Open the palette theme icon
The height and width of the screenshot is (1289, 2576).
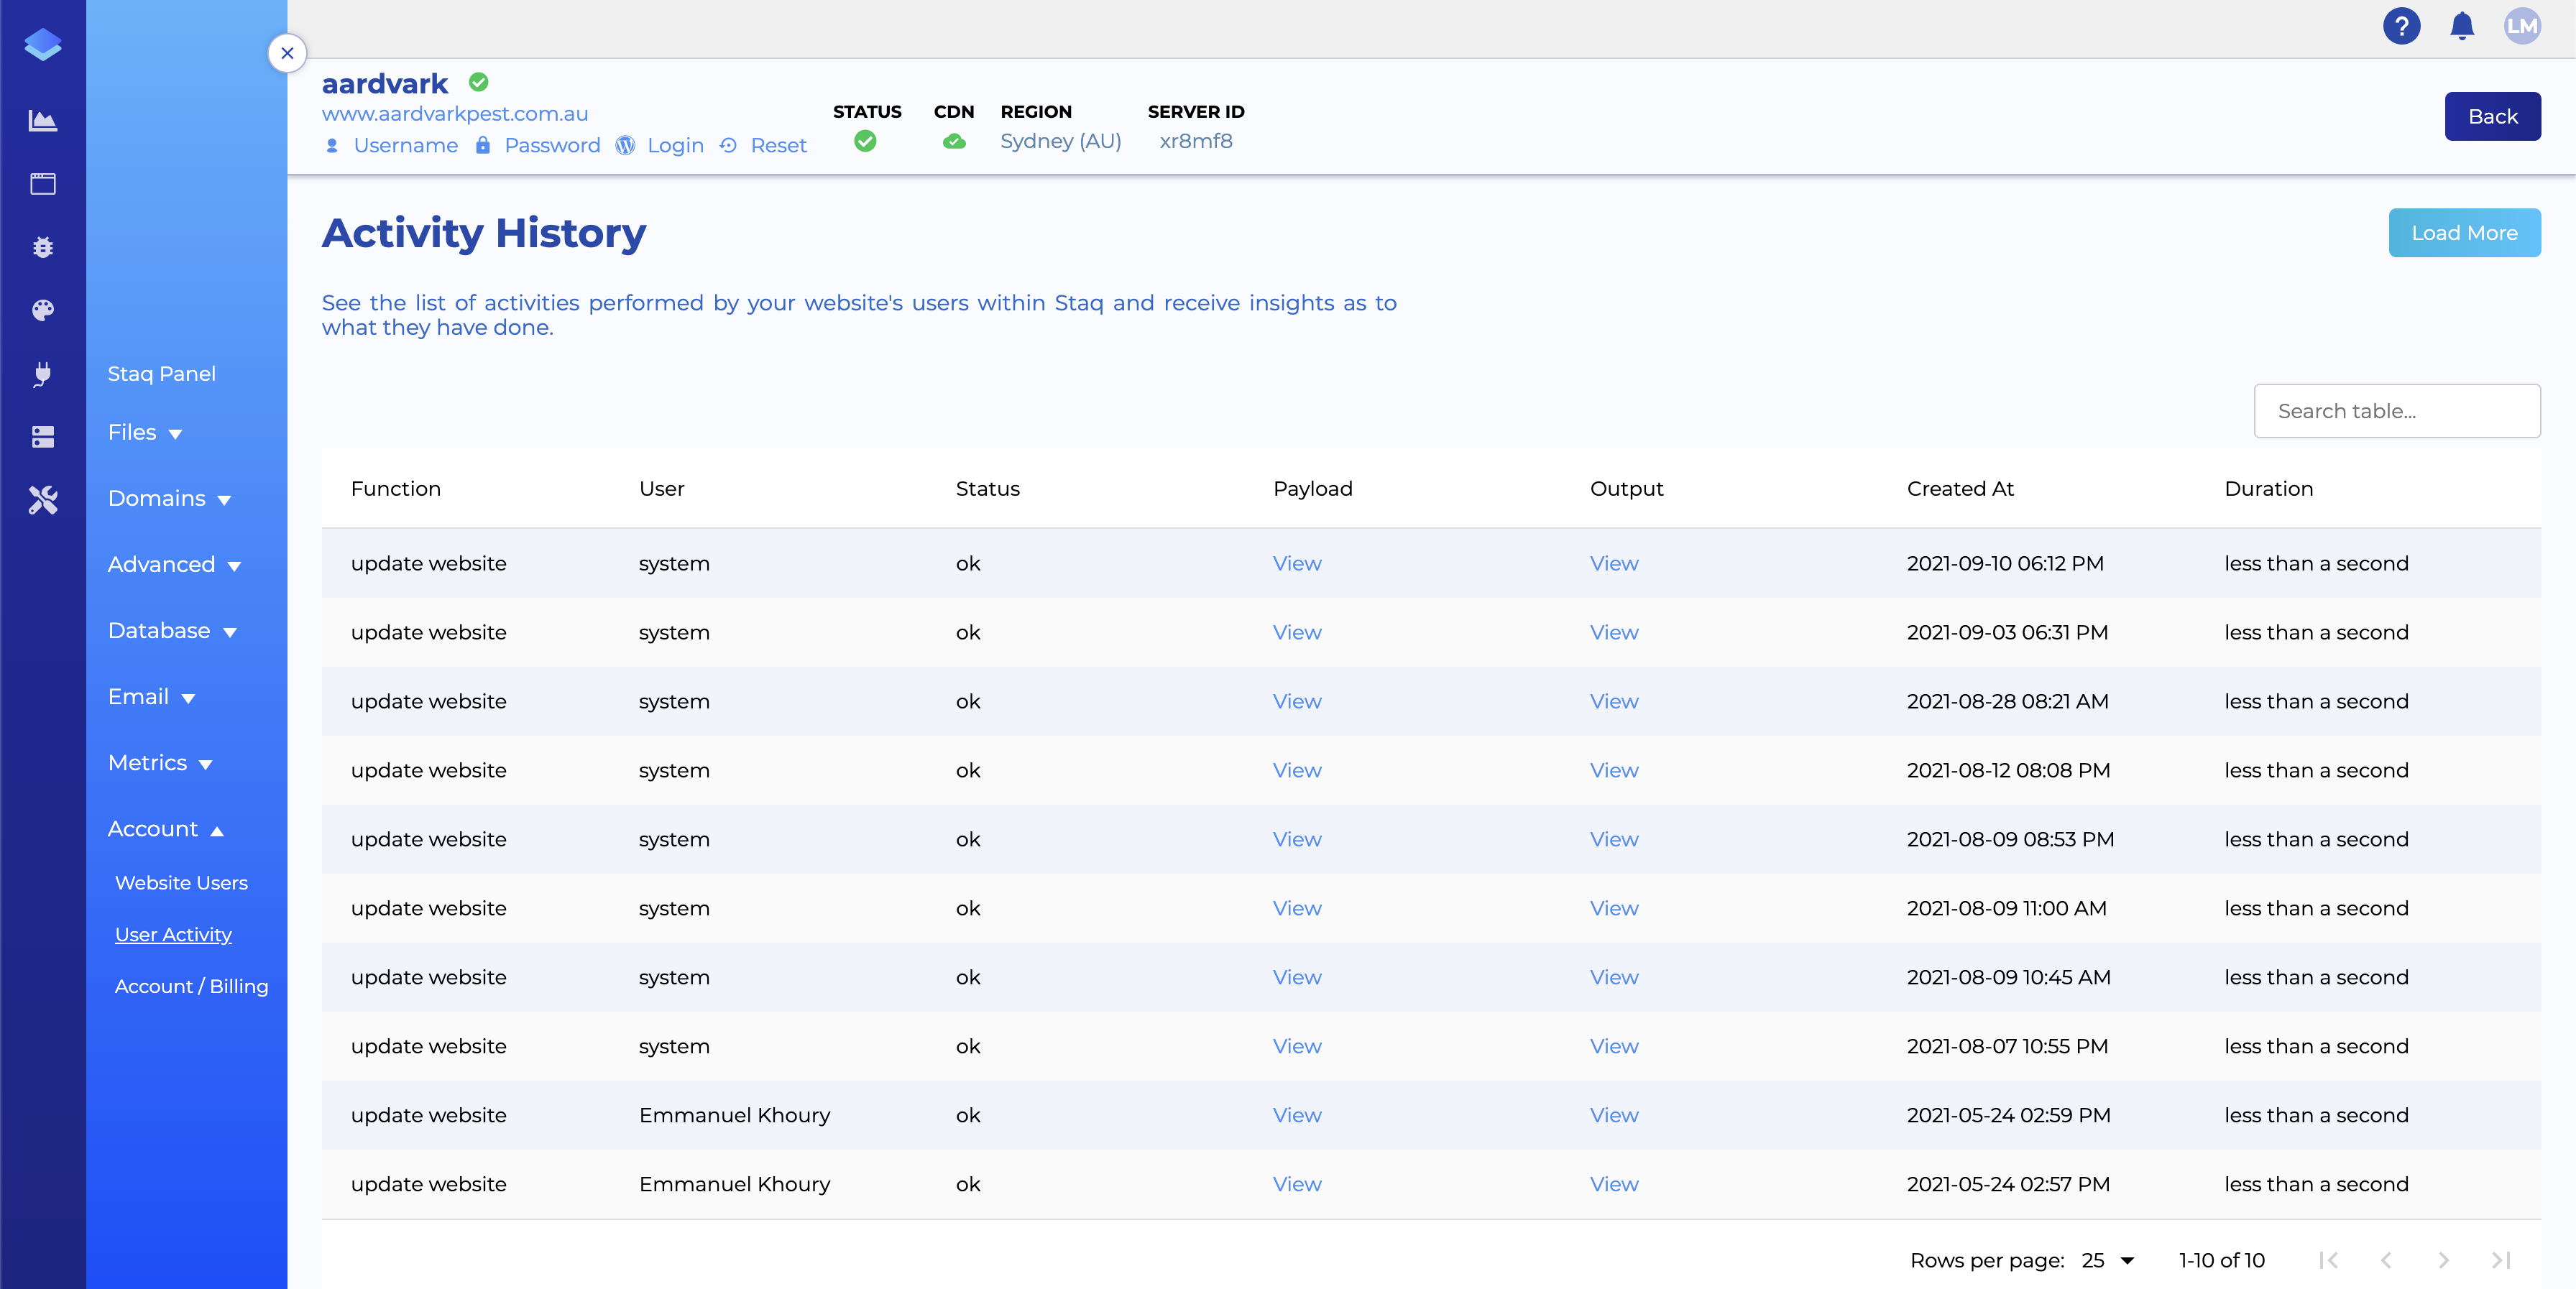[x=42, y=311]
